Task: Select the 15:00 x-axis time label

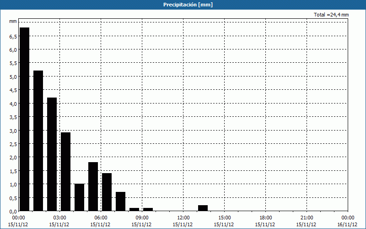Action: pyautogui.click(x=224, y=218)
